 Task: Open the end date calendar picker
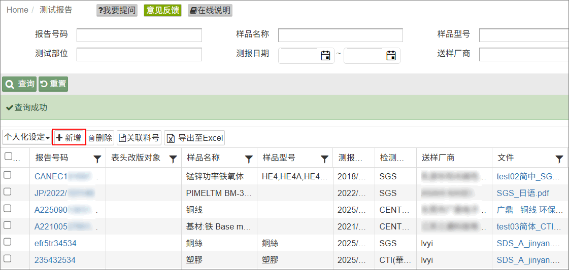click(x=391, y=56)
